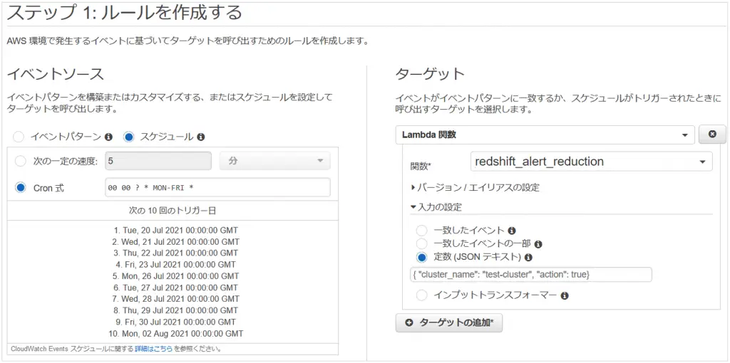The height and width of the screenshot is (363, 730).
Task: Open the 分 time unit dropdown
Action: [274, 161]
